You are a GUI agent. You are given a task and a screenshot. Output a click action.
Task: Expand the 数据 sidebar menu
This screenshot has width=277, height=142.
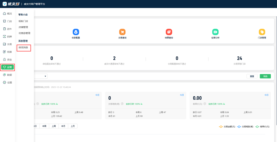(x=7, y=75)
